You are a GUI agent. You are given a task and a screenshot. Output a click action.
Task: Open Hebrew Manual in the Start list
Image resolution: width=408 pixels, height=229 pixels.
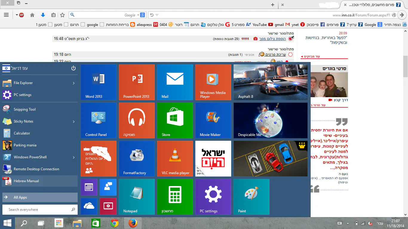point(26,181)
